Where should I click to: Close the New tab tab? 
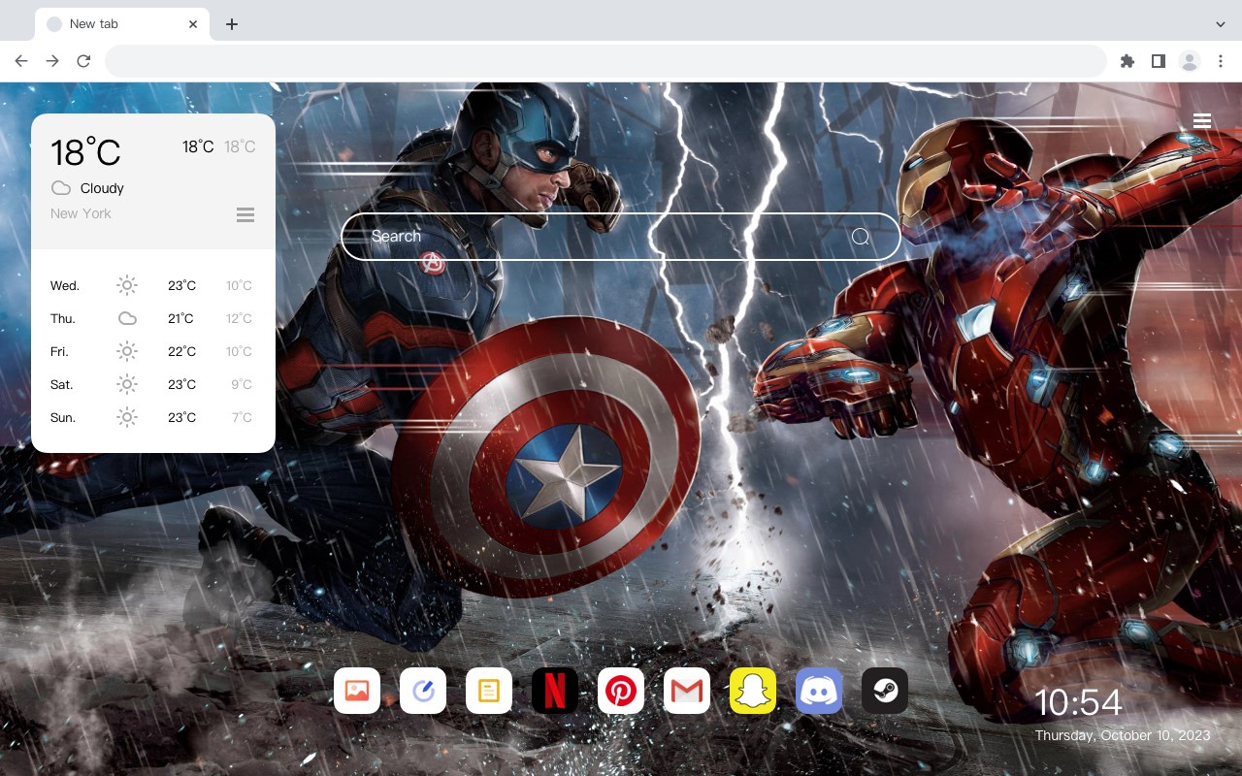click(194, 24)
